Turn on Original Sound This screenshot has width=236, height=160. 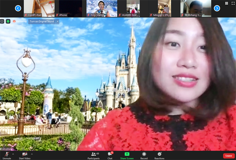pos(42,22)
